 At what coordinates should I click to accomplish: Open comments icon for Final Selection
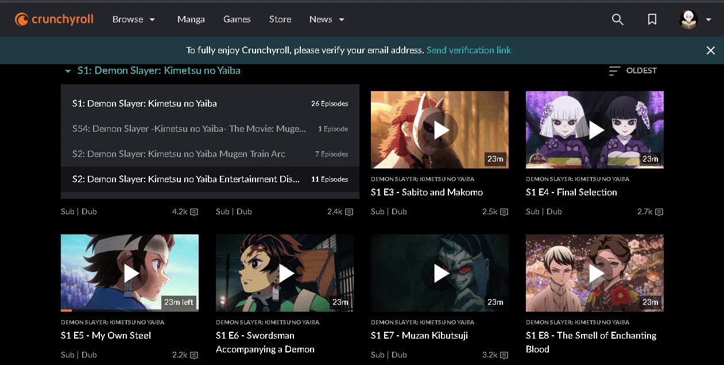[x=659, y=212]
